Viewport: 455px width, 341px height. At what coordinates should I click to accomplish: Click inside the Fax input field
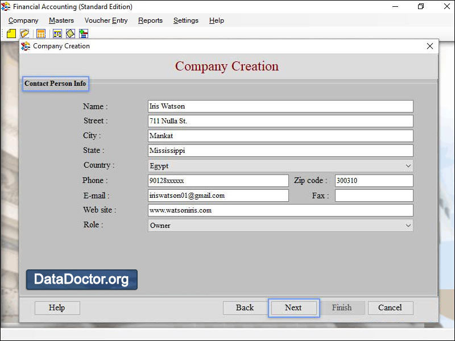click(373, 196)
